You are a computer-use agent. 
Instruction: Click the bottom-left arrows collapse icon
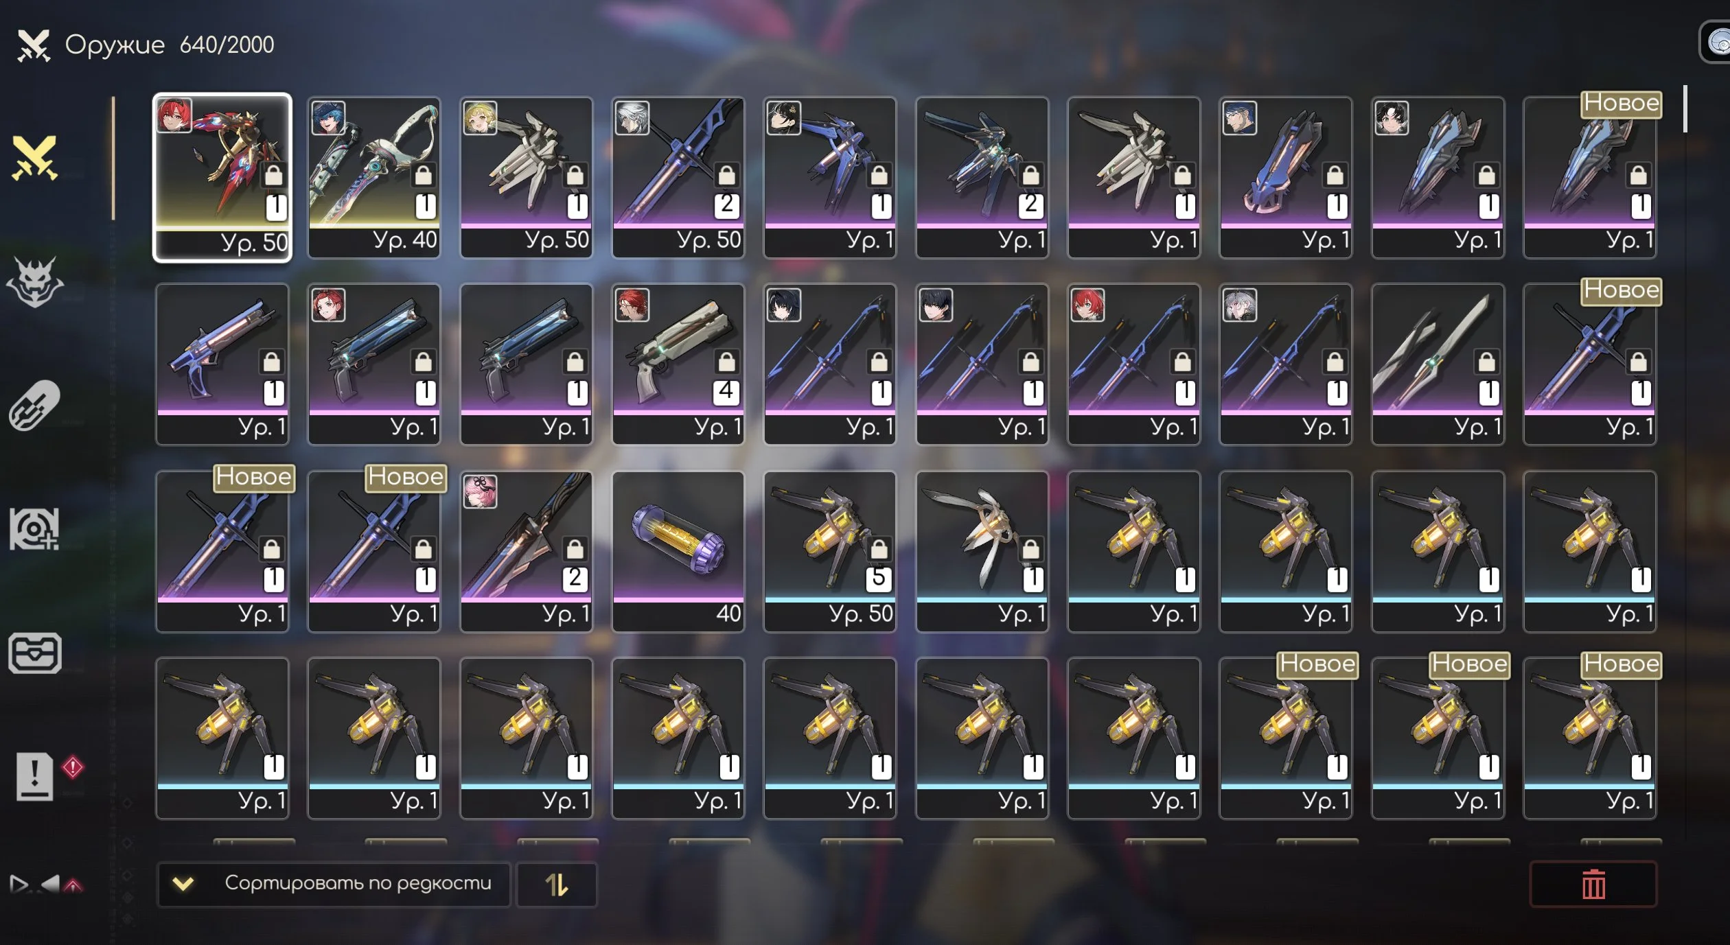(x=46, y=884)
